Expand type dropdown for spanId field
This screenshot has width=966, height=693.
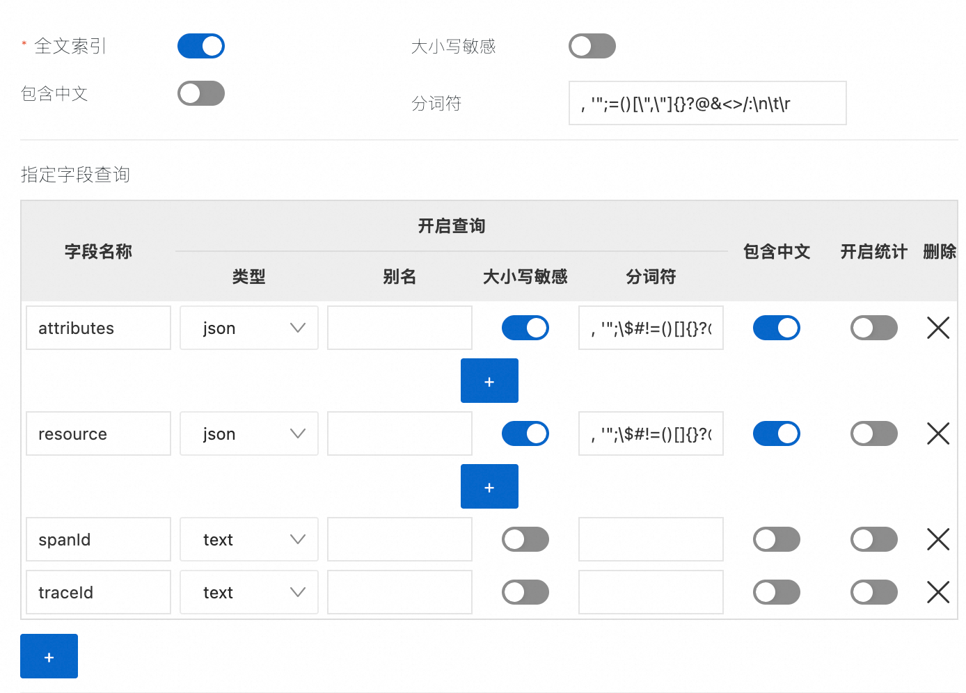point(248,539)
